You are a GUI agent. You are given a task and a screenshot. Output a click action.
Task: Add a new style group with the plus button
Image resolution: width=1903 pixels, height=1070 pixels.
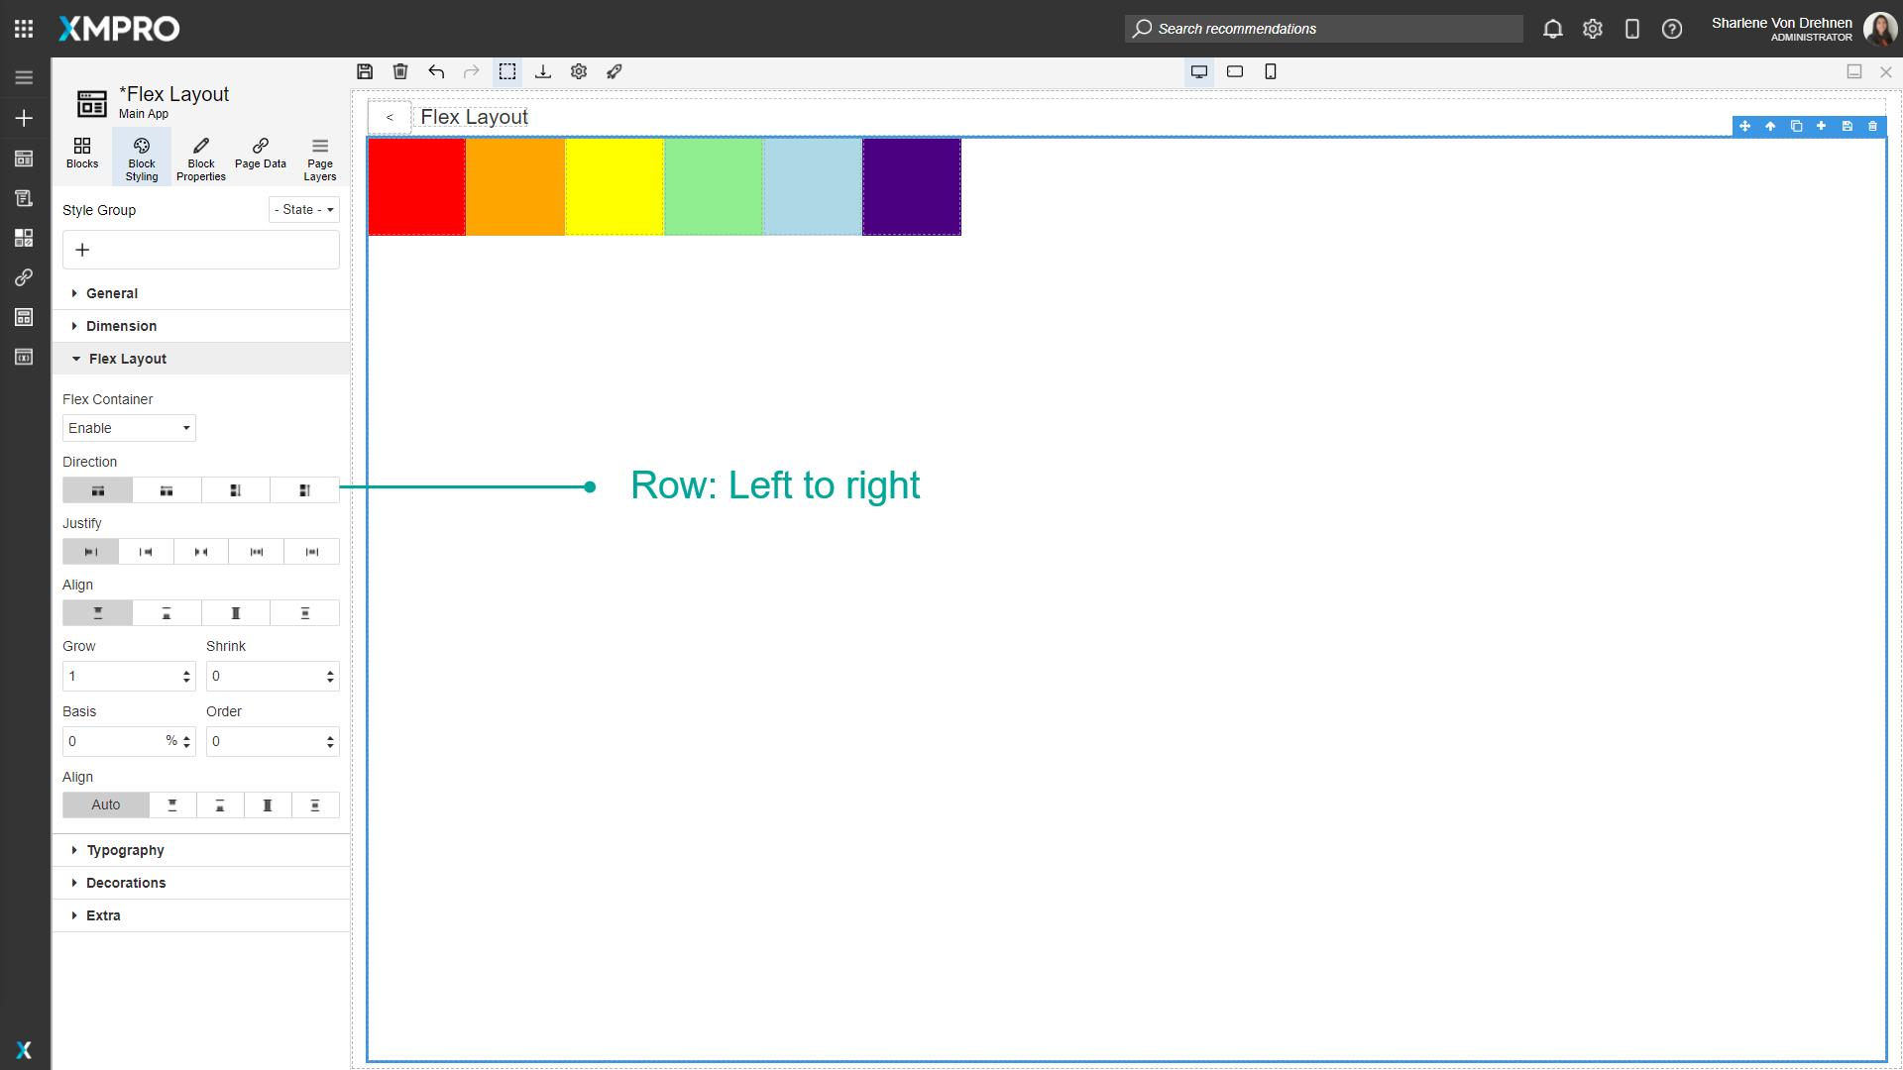(x=82, y=250)
